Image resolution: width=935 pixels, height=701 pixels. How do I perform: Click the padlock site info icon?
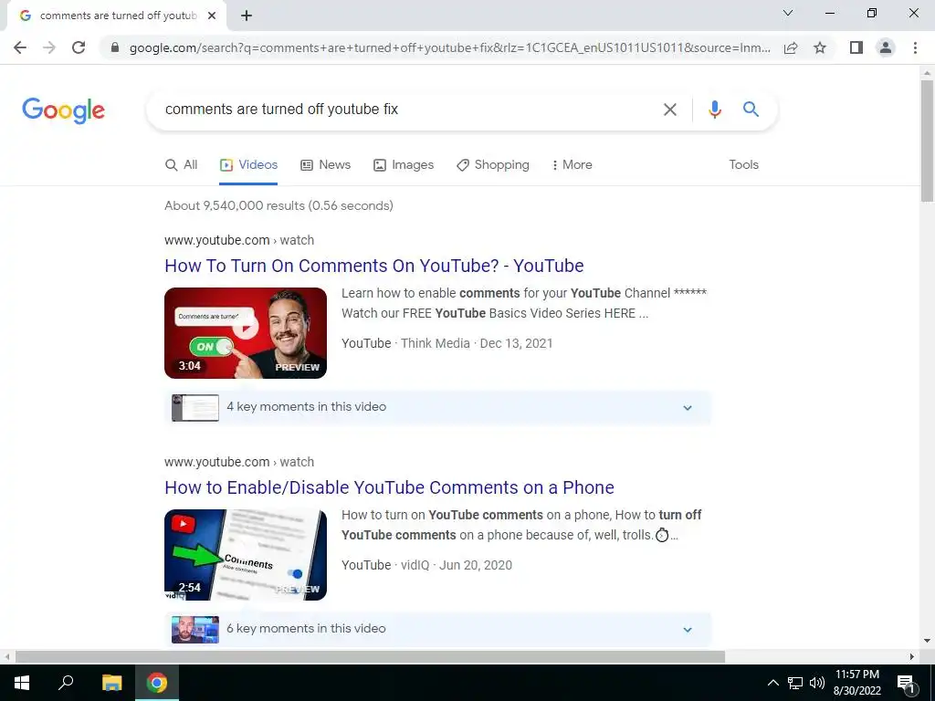[115, 47]
